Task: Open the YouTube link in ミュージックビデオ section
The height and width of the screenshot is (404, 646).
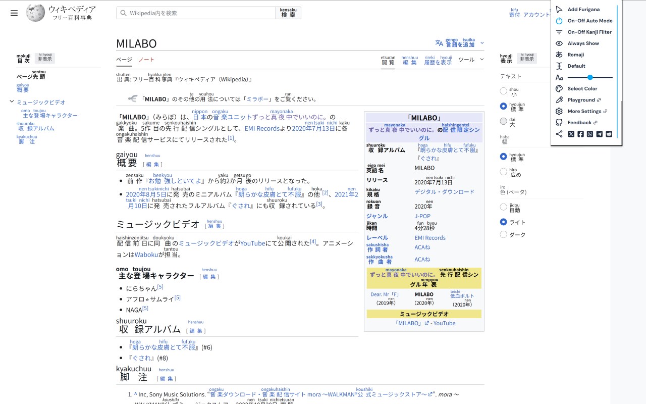Action: [252, 243]
